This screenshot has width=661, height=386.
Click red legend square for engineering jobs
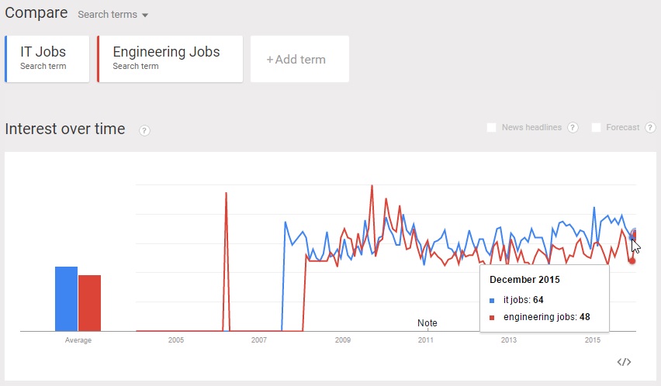[x=493, y=317]
